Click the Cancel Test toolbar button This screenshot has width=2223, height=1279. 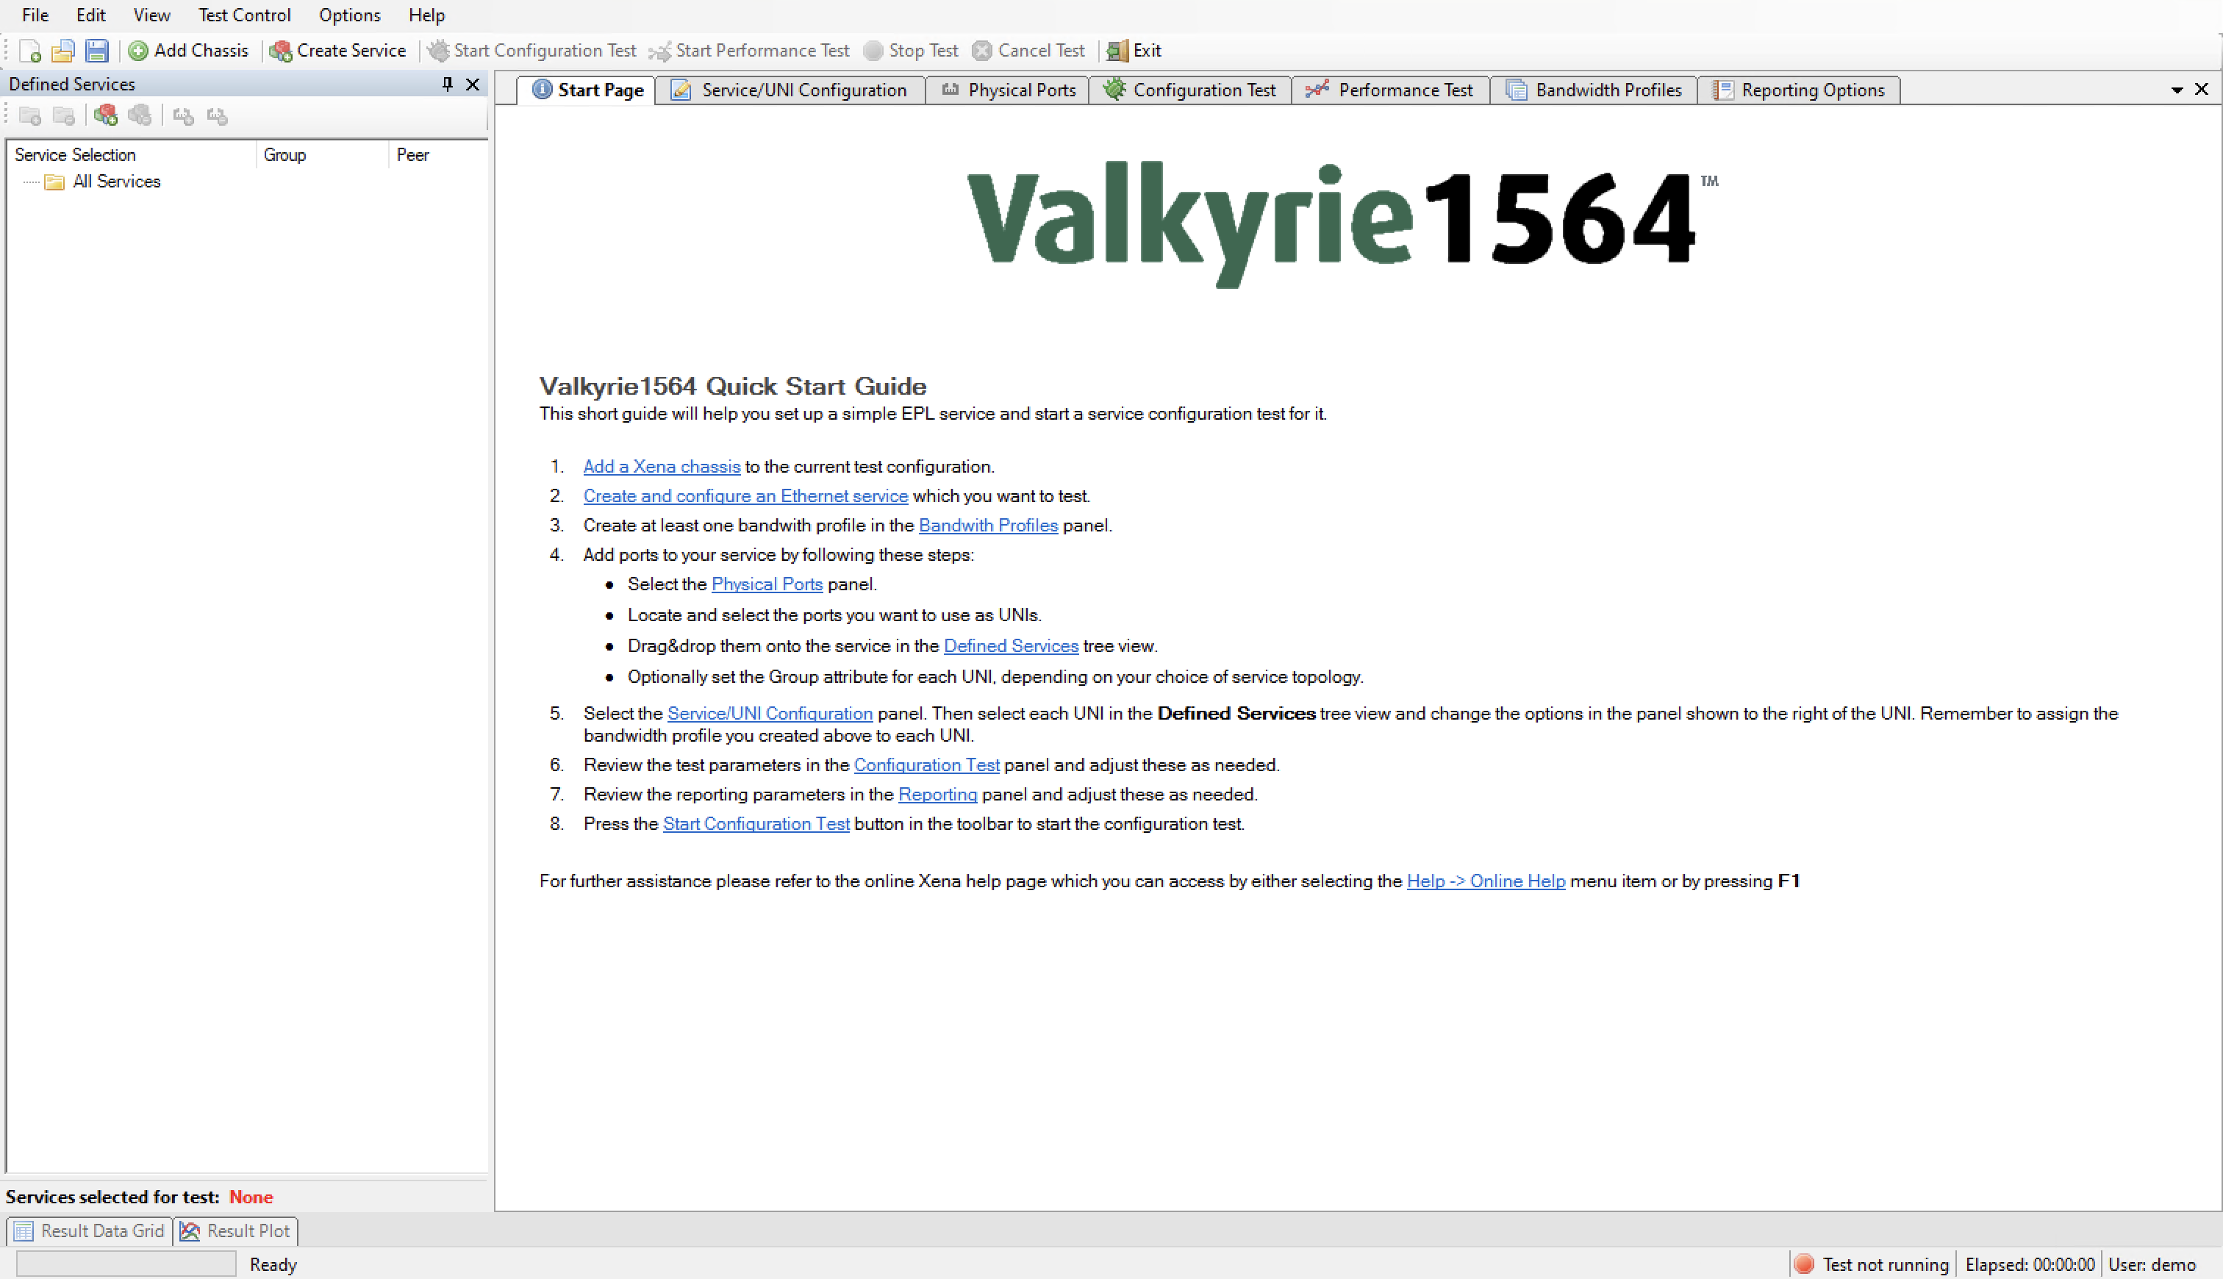pyautogui.click(x=1028, y=51)
